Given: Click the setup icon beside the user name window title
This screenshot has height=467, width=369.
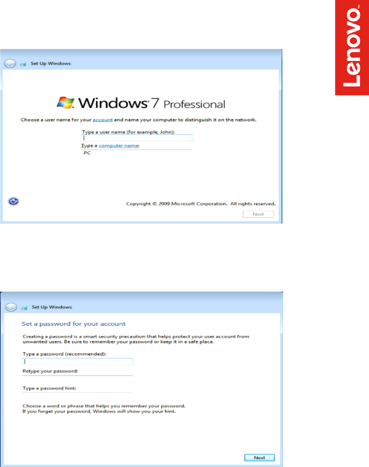Looking at the screenshot, I should click(x=23, y=64).
